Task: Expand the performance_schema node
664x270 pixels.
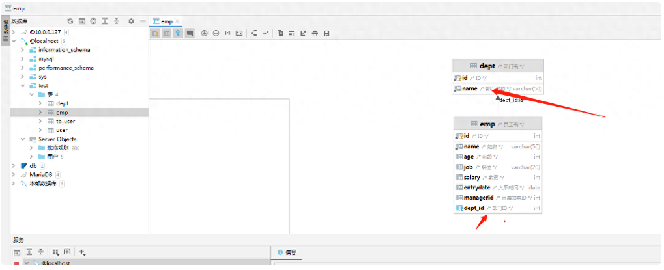Action: (x=23, y=68)
